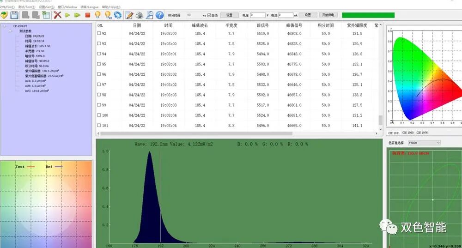Click the red stop square icon
The image size is (462, 248).
click(87, 15)
